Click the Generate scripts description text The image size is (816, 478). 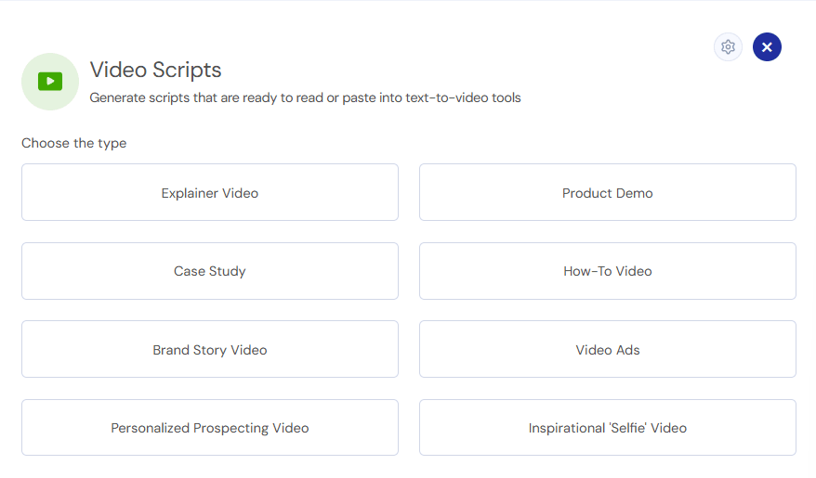tap(305, 97)
